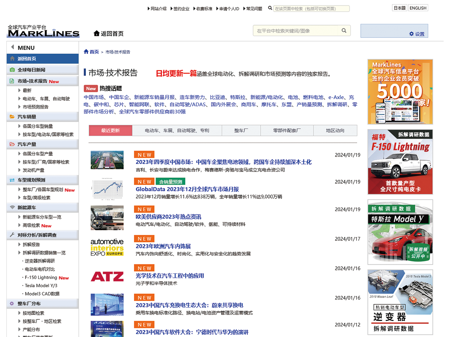Expand 市场预测报告 in the sidebar
This screenshot has width=450, height=337.
36,107
